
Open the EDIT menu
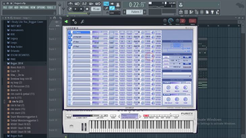click(x=11, y=7)
